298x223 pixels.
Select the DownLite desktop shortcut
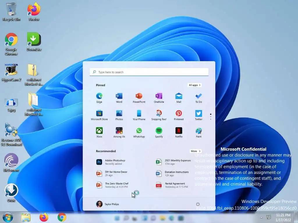(x=34, y=42)
